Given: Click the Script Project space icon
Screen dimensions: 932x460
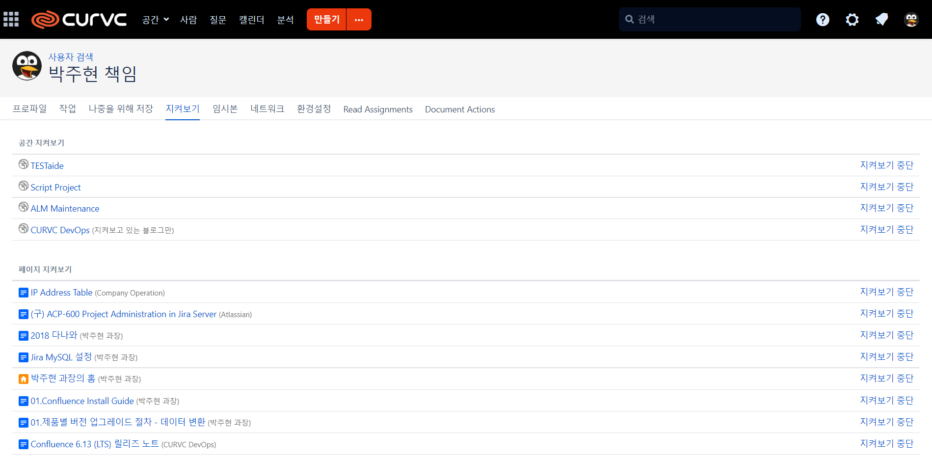Looking at the screenshot, I should click(24, 186).
